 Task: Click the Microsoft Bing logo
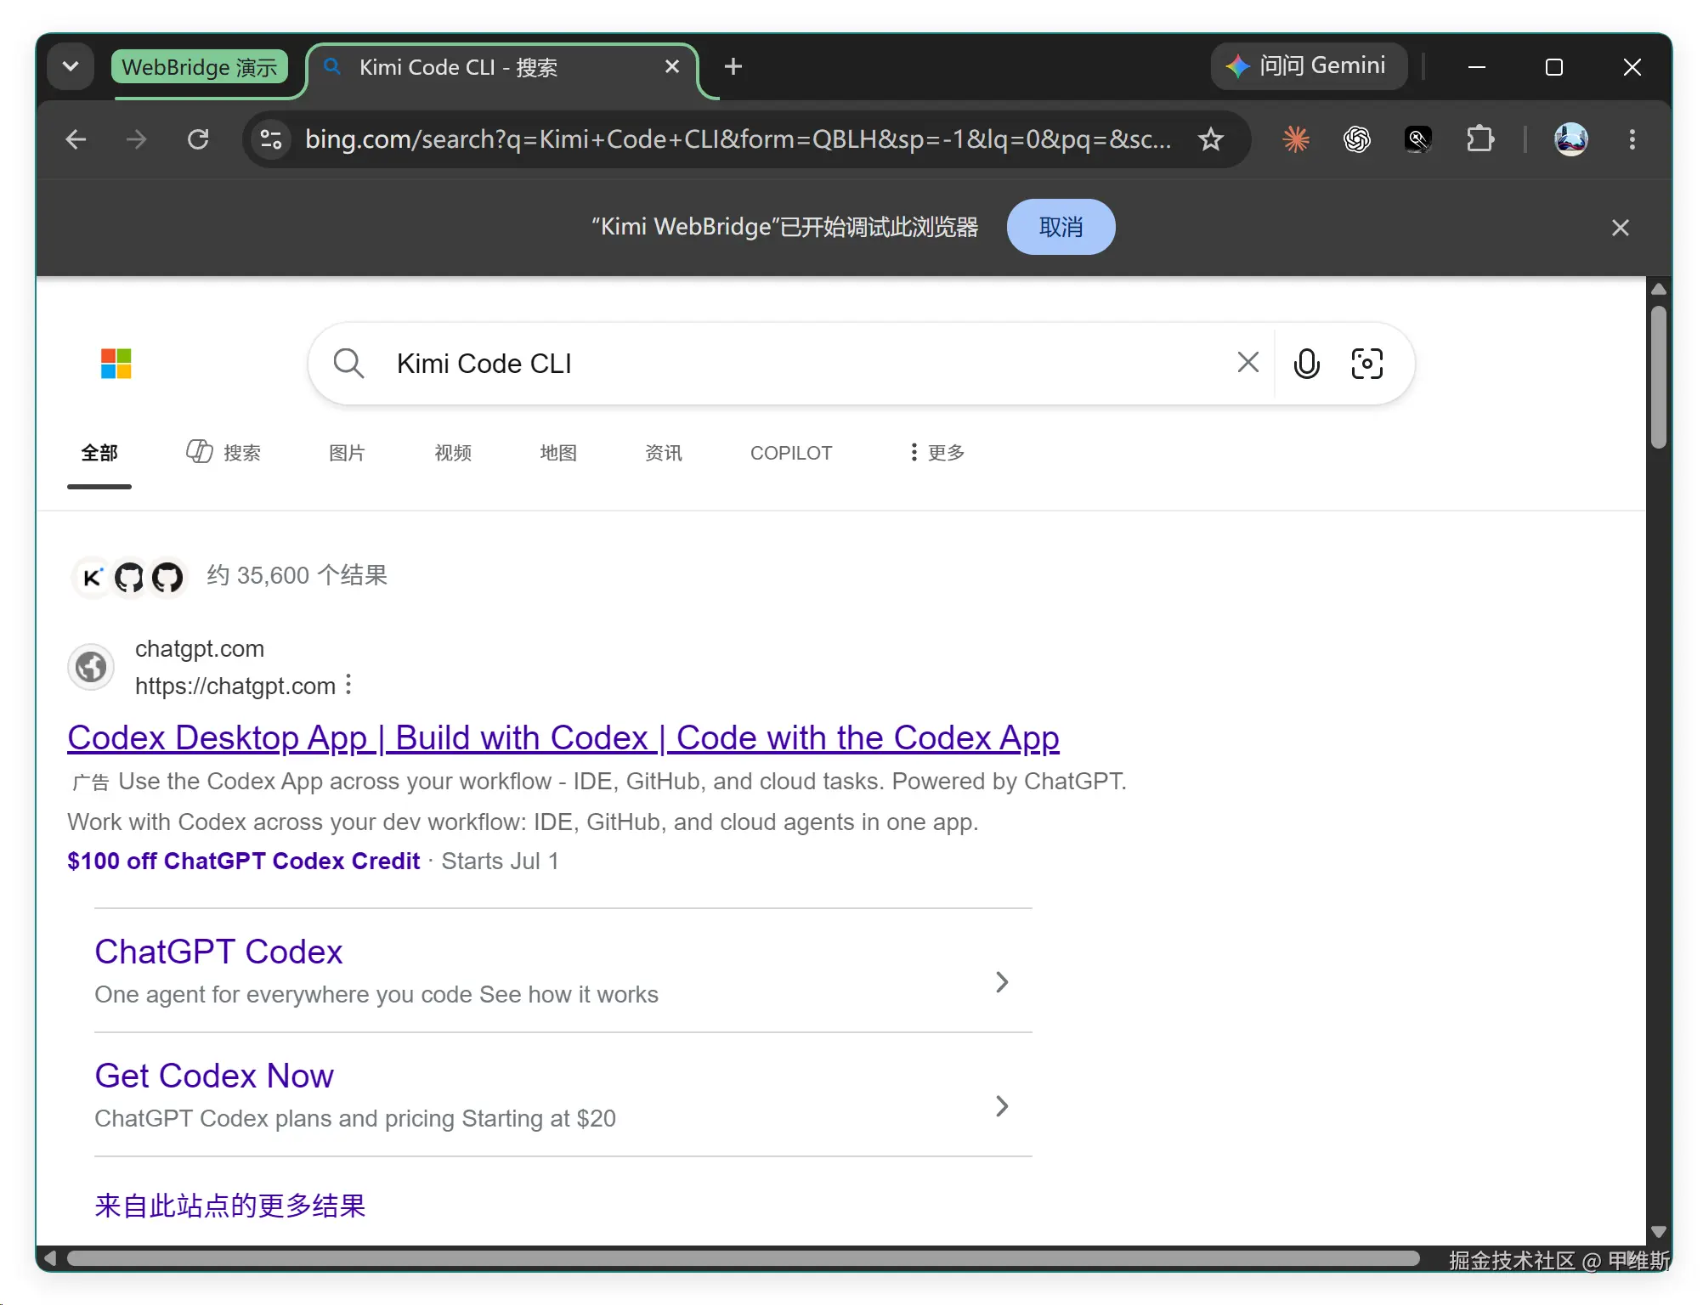click(116, 364)
